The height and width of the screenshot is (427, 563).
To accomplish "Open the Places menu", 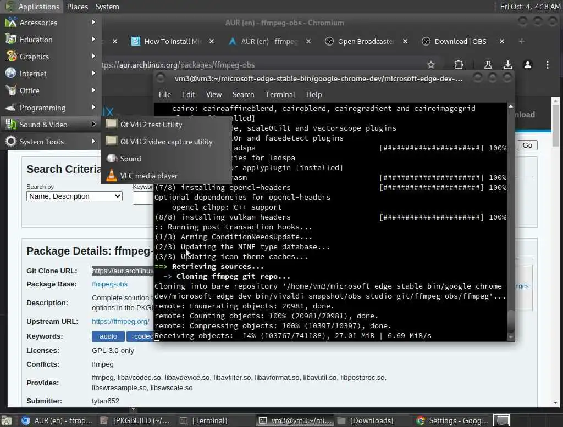I will click(77, 7).
